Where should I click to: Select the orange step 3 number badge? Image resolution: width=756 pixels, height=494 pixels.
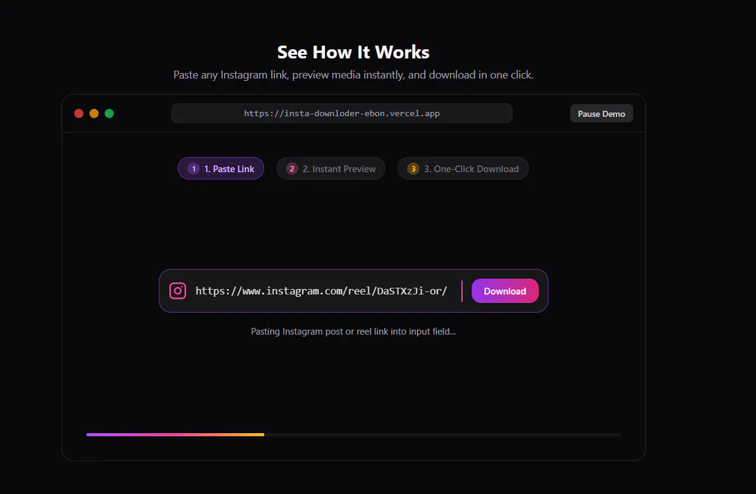click(413, 169)
